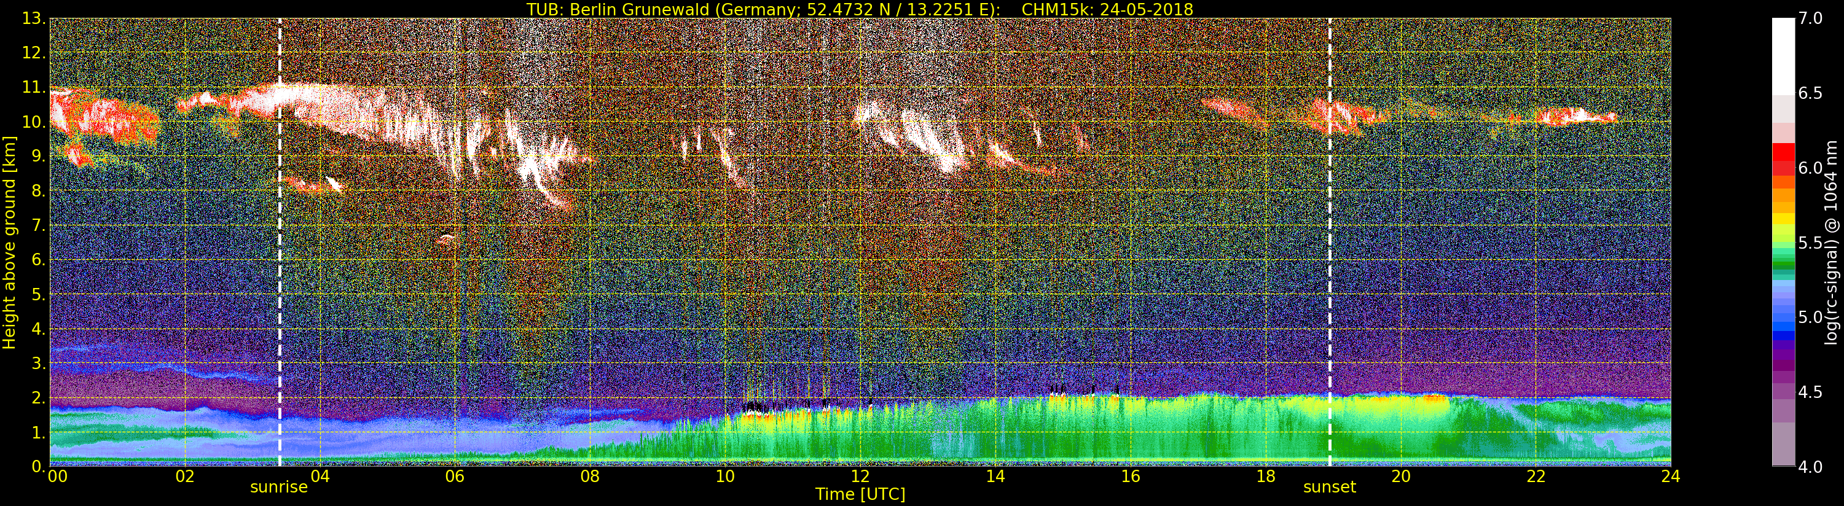Select the '10' time axis tick label
This screenshot has height=506, width=1844.
(725, 477)
